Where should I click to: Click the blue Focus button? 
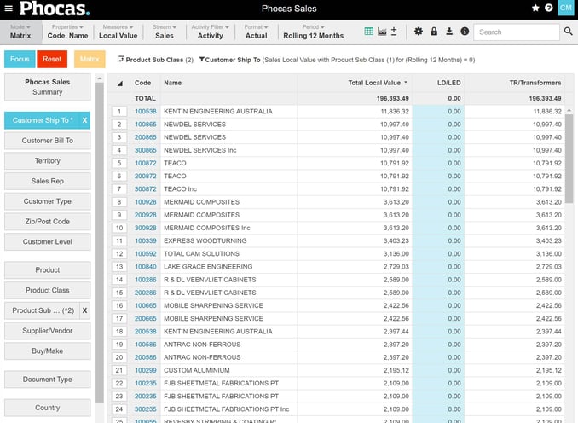pyautogui.click(x=20, y=59)
